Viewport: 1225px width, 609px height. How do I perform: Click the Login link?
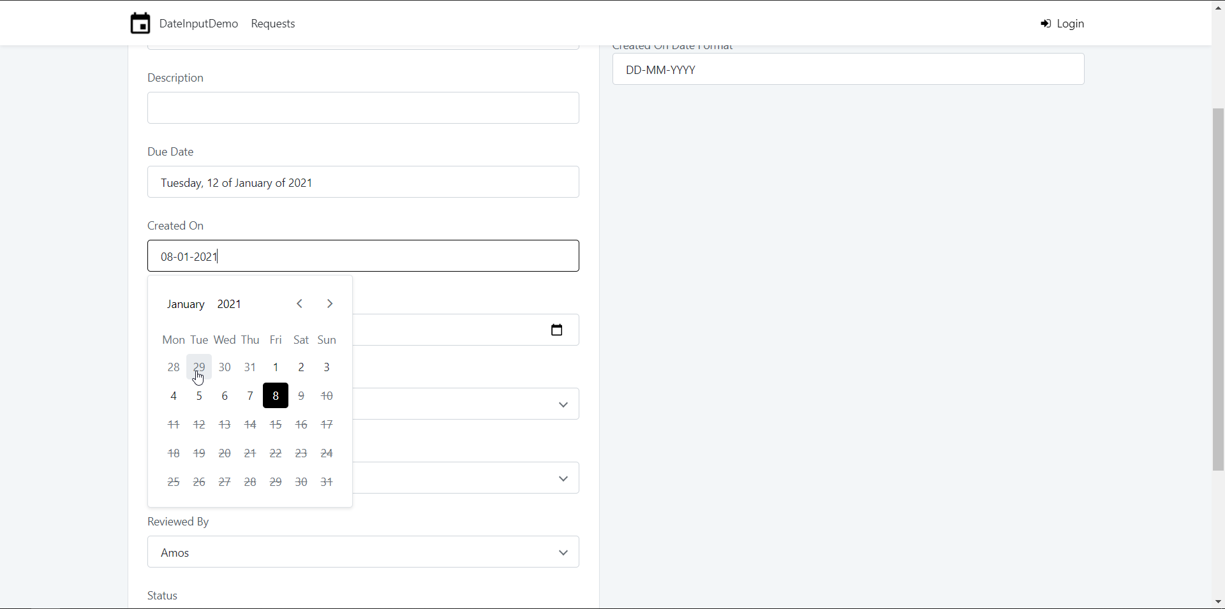tap(1070, 24)
